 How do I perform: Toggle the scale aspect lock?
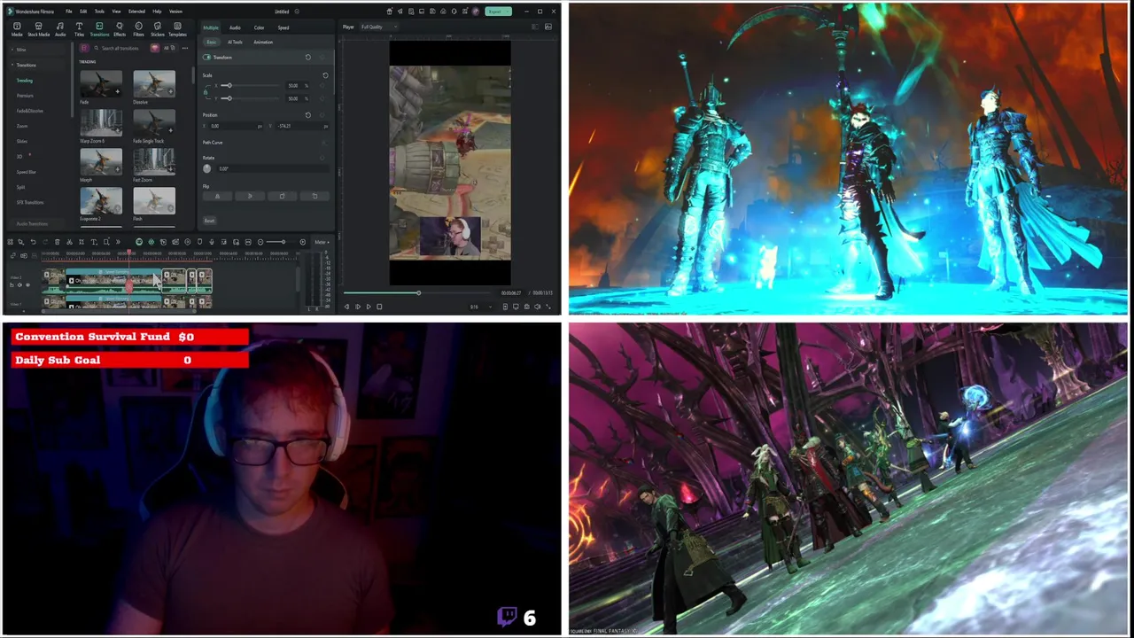pyautogui.click(x=206, y=92)
